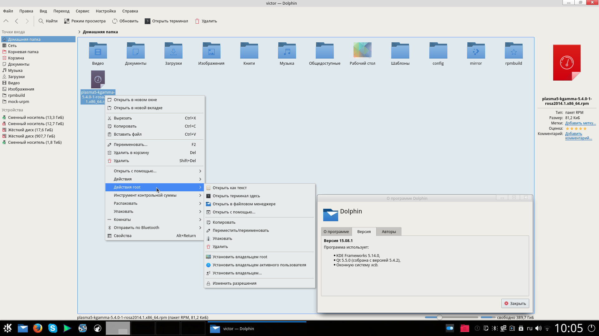The width and height of the screenshot is (599, 336).
Task: Click the Refresh toolbar icon
Action: click(115, 21)
